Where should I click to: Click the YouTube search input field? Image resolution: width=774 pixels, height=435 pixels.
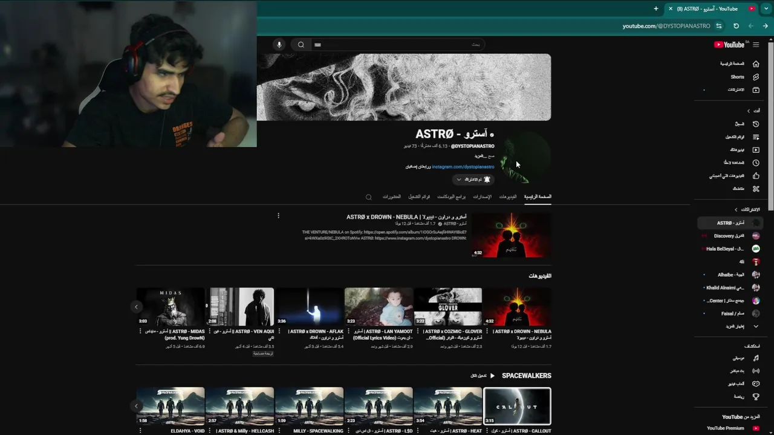[397, 45]
